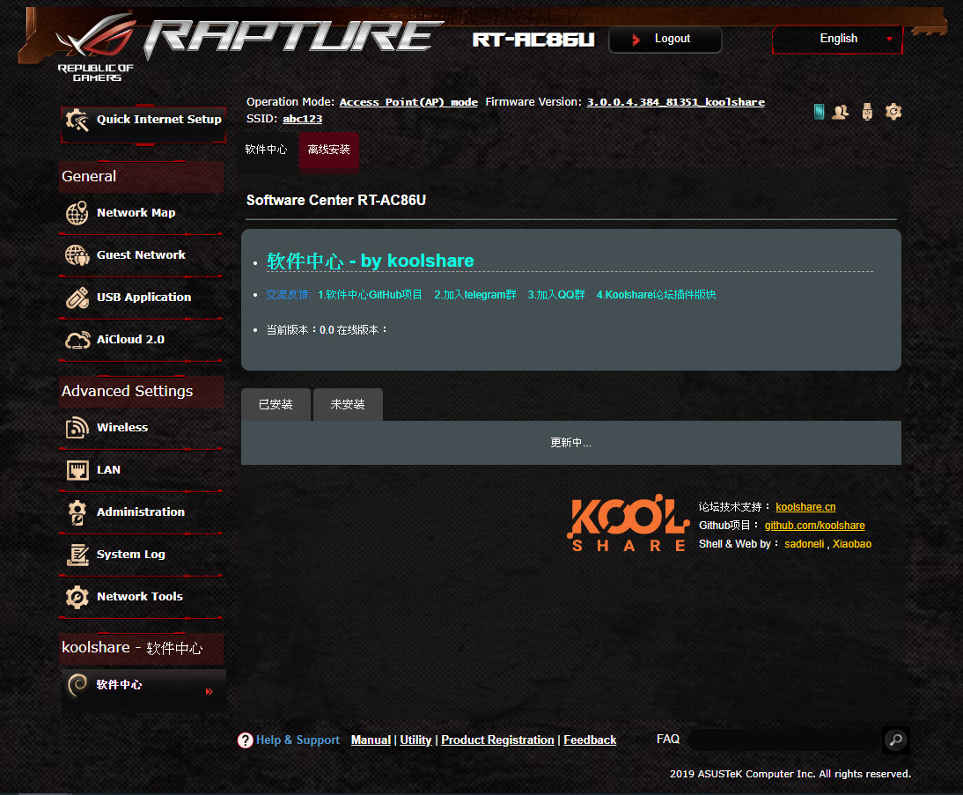Open Network Tools gear icon
The image size is (963, 795).
pyautogui.click(x=77, y=597)
